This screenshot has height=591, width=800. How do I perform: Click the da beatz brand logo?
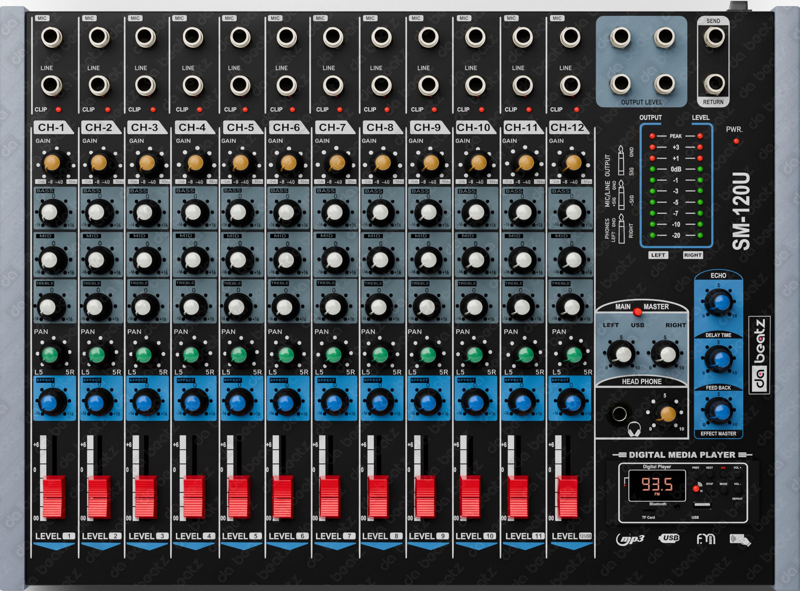pos(759,355)
